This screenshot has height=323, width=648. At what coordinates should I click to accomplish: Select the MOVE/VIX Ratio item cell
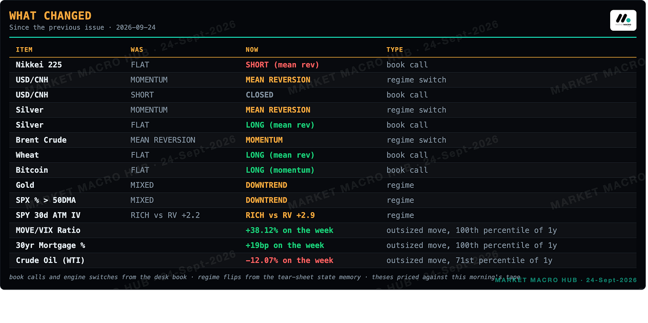pos(48,230)
